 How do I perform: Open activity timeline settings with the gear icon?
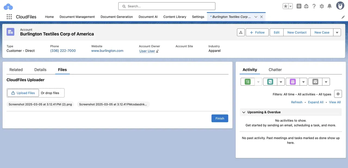[338, 94]
